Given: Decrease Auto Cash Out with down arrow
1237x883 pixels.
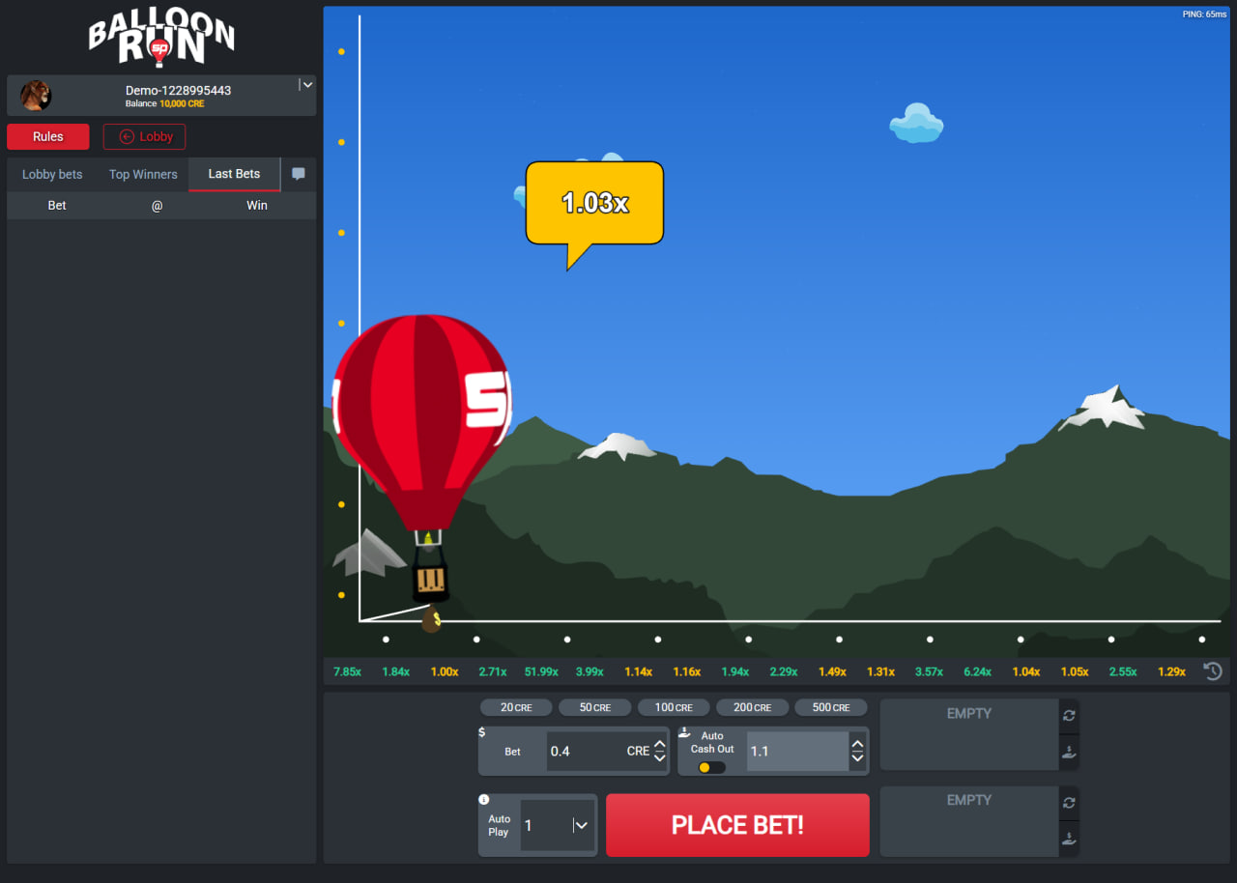Looking at the screenshot, I should (x=856, y=758).
